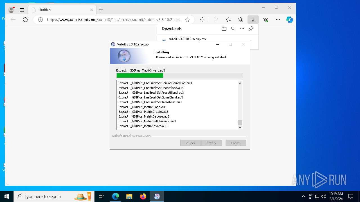Open Firefox from the taskbar
This screenshot has height=202, width=360.
click(x=143, y=196)
